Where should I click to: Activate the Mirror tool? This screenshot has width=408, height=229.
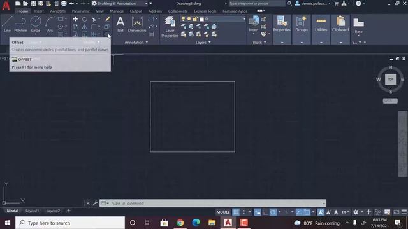(85, 27)
